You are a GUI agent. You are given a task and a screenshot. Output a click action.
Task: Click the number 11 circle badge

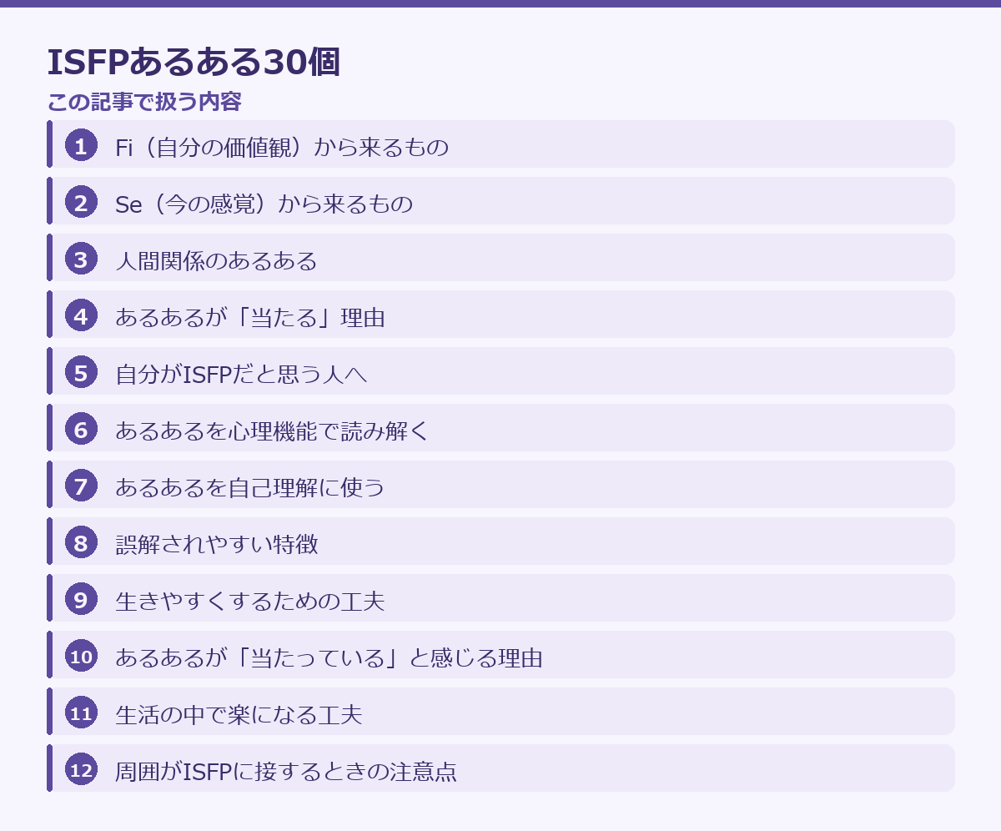81,713
